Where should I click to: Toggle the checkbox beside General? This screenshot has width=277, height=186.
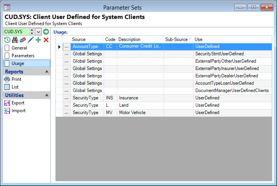coord(7,48)
